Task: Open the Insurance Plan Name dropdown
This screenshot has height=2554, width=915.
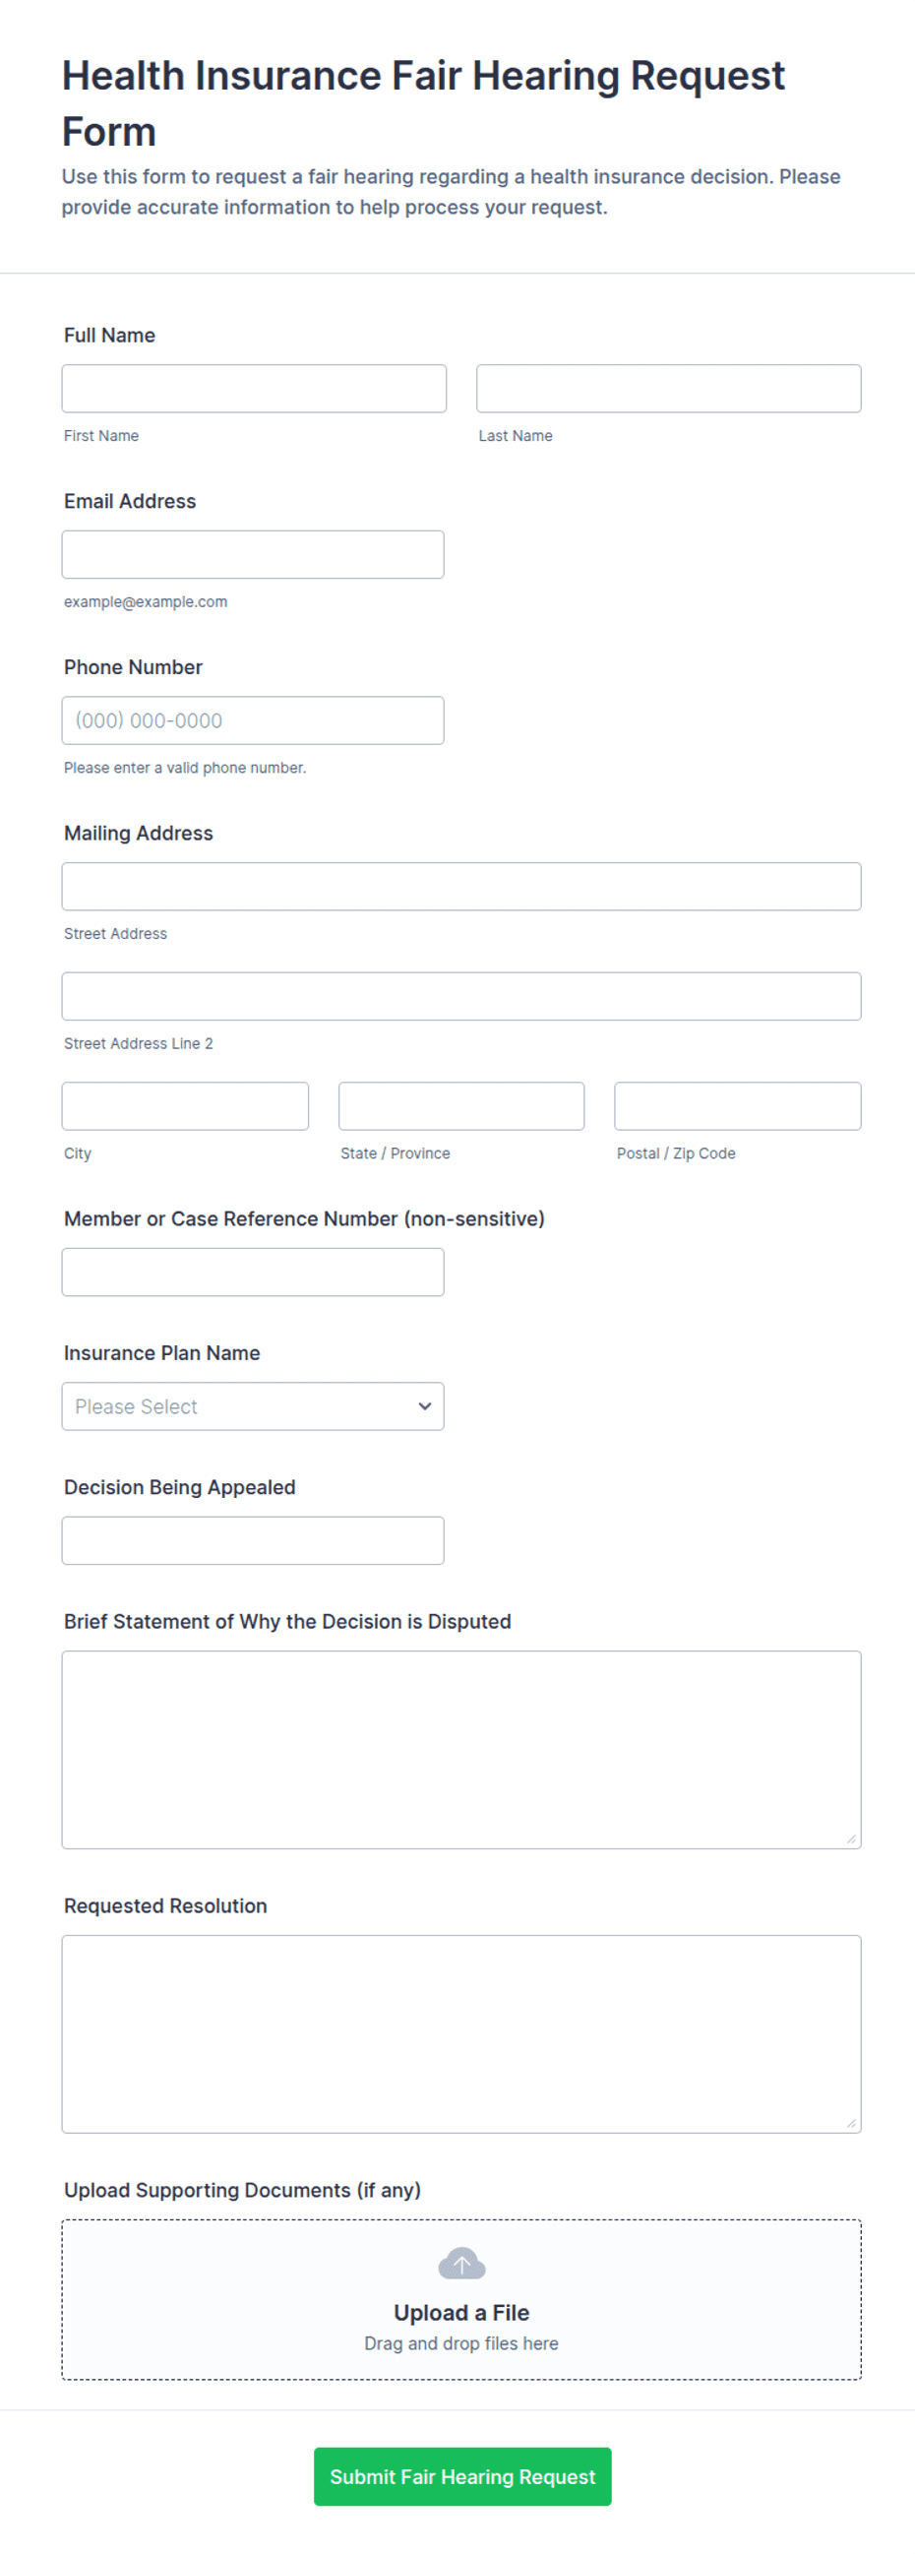Action: (x=253, y=1405)
